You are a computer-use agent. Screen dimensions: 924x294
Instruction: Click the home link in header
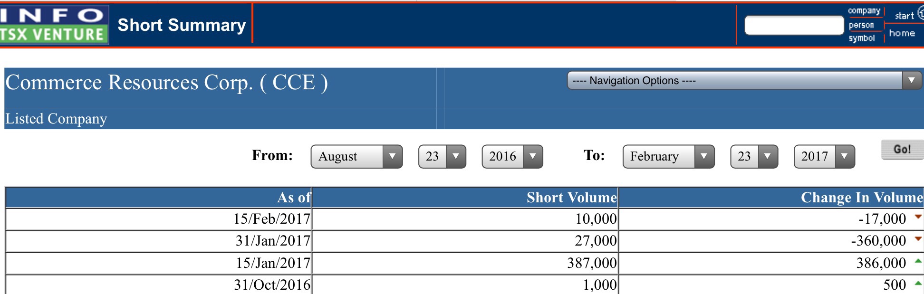pyautogui.click(x=902, y=33)
